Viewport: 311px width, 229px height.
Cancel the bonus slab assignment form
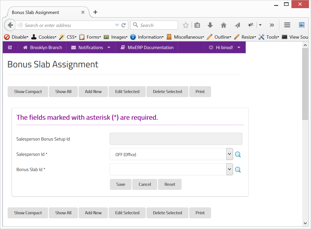point(145,185)
